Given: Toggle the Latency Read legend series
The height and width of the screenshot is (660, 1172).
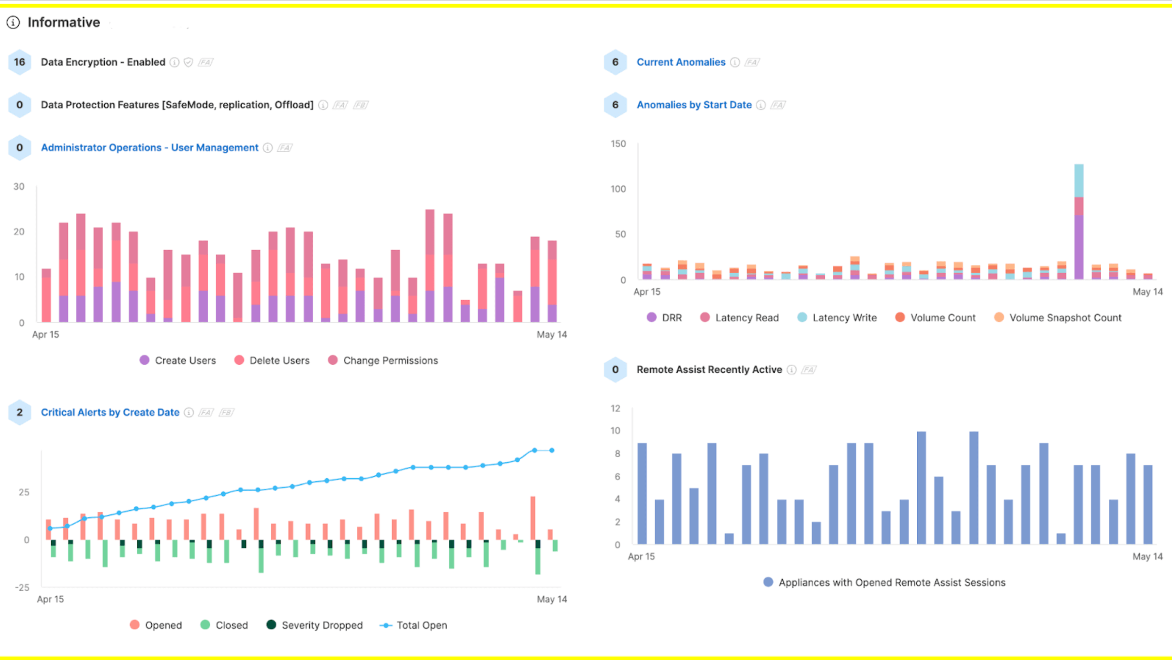Looking at the screenshot, I should click(x=739, y=318).
